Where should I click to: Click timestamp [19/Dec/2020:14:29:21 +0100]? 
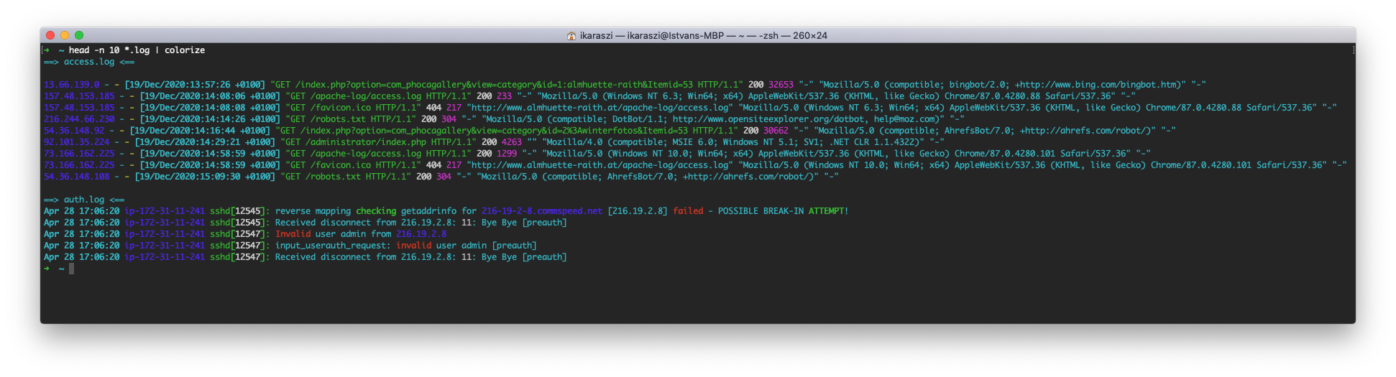pos(205,142)
